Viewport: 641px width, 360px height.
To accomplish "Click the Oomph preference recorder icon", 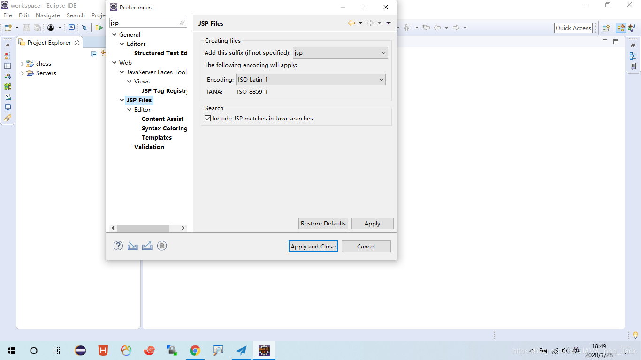I will 162,246.
